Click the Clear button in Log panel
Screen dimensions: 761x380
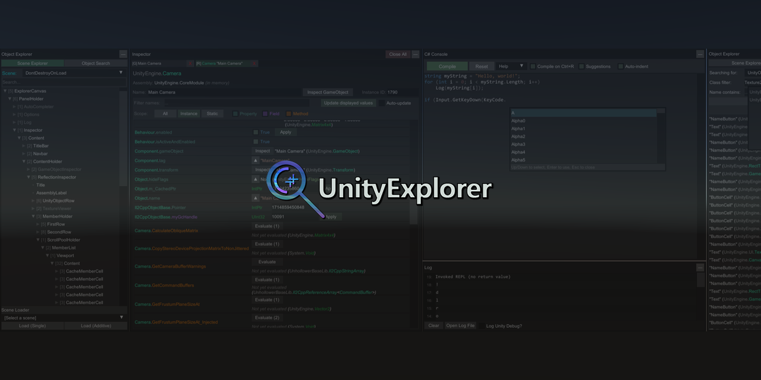[x=434, y=325]
